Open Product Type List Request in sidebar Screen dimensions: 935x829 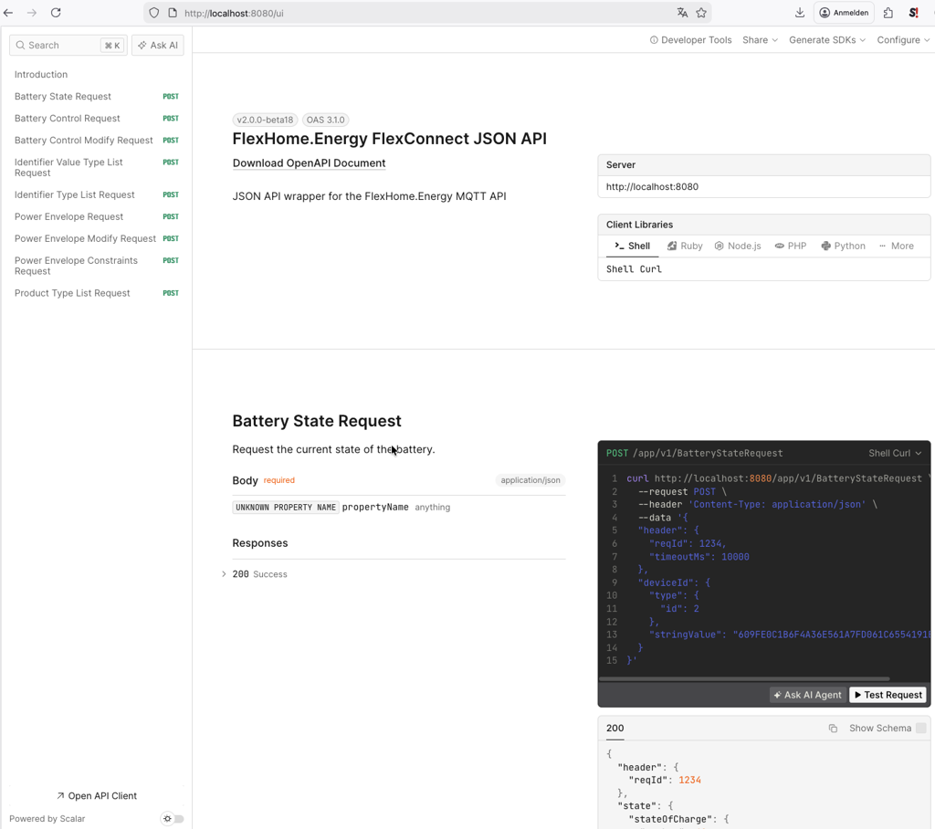pos(97,293)
